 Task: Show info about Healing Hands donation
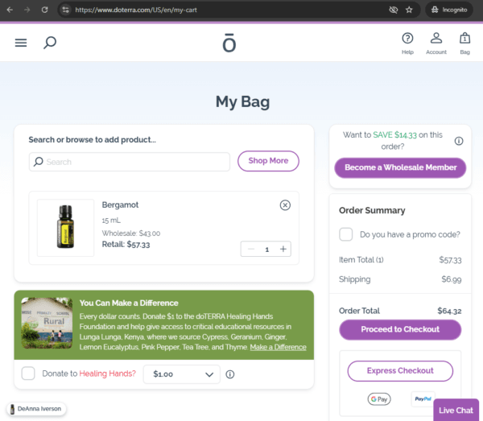[x=229, y=374]
